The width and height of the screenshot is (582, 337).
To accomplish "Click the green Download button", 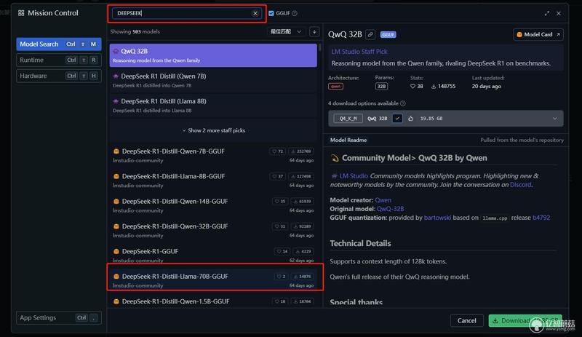I will [525, 321].
